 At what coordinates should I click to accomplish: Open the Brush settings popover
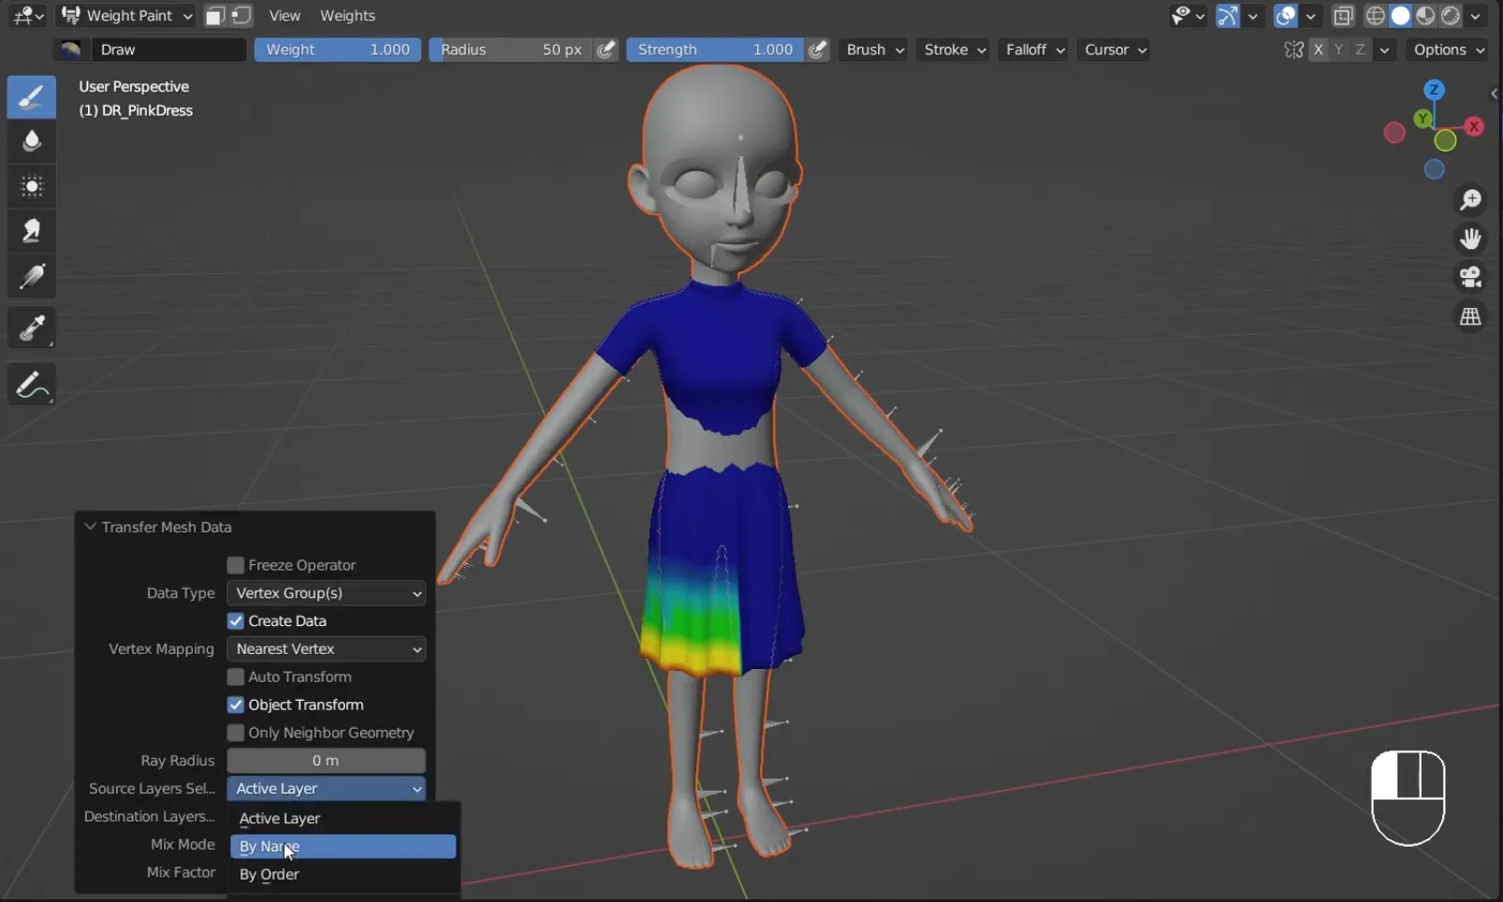click(x=874, y=50)
